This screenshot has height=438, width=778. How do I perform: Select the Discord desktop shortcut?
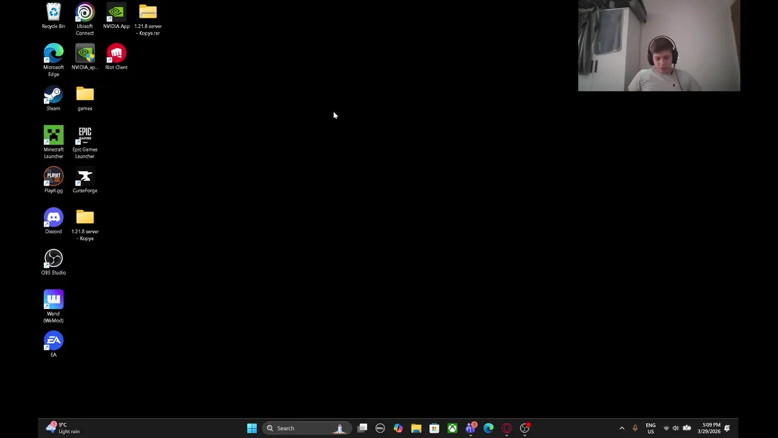tap(53, 221)
